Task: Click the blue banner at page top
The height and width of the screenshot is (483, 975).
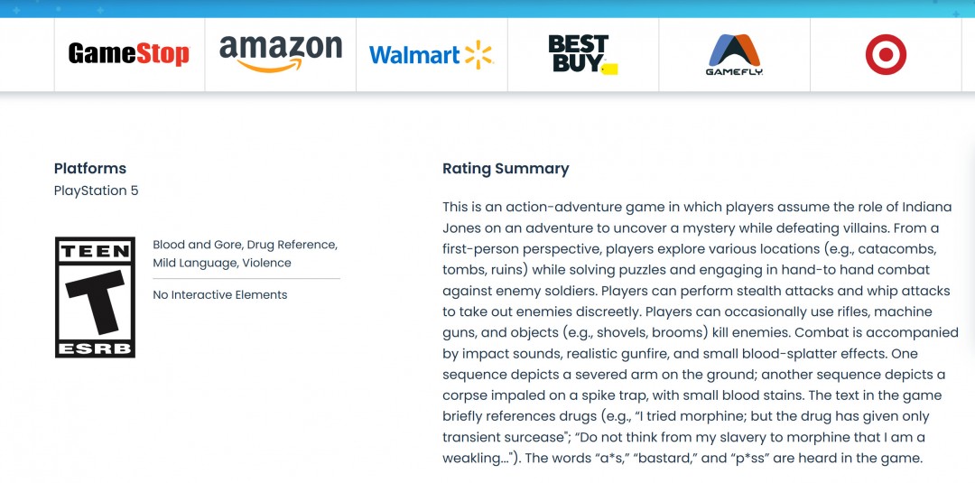Action: coord(487,8)
